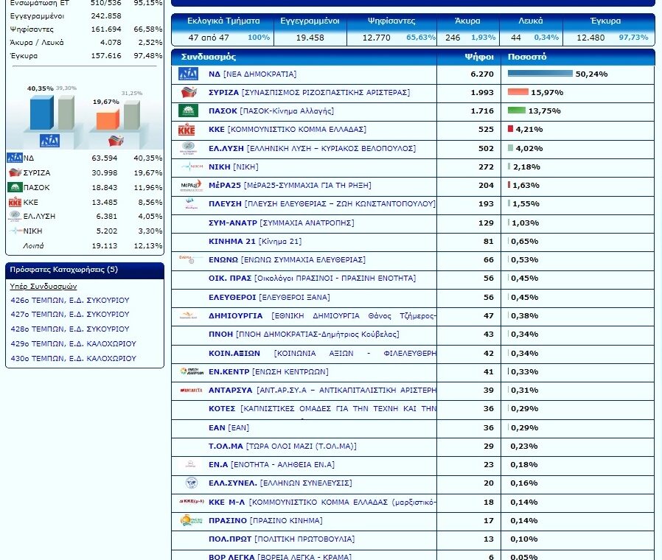Click the ΣΥΡΙΖΑ flag logo in results table

[x=189, y=92]
